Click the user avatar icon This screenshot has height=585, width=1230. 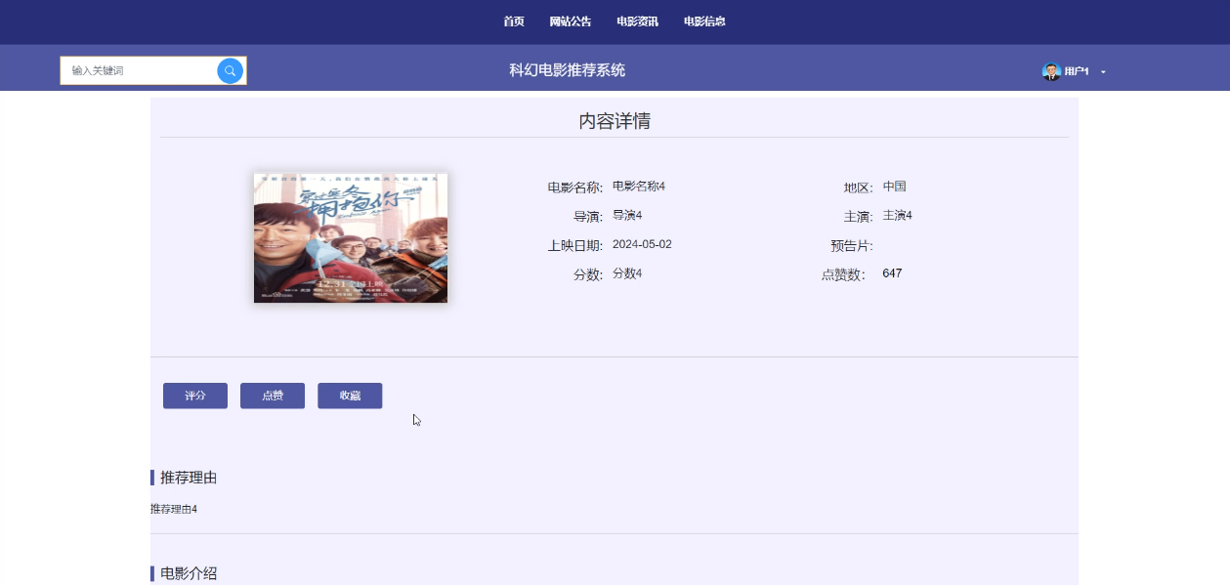[x=1051, y=71]
